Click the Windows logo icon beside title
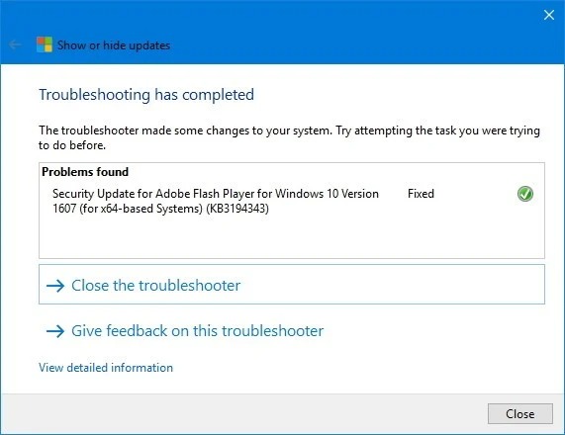 point(45,44)
